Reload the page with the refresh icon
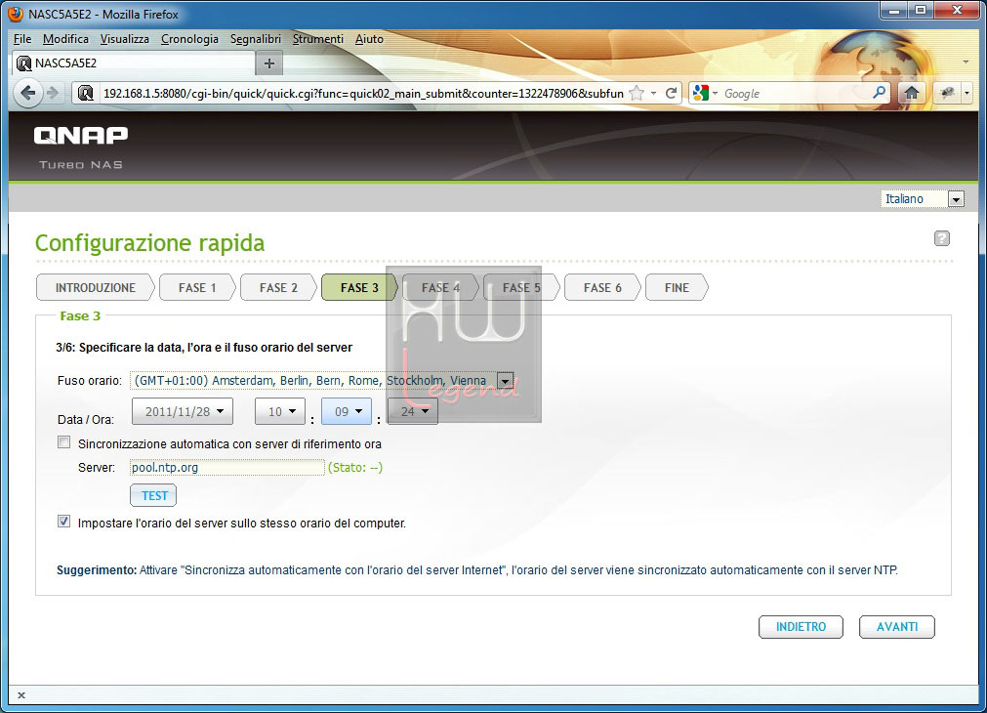 pyautogui.click(x=671, y=93)
